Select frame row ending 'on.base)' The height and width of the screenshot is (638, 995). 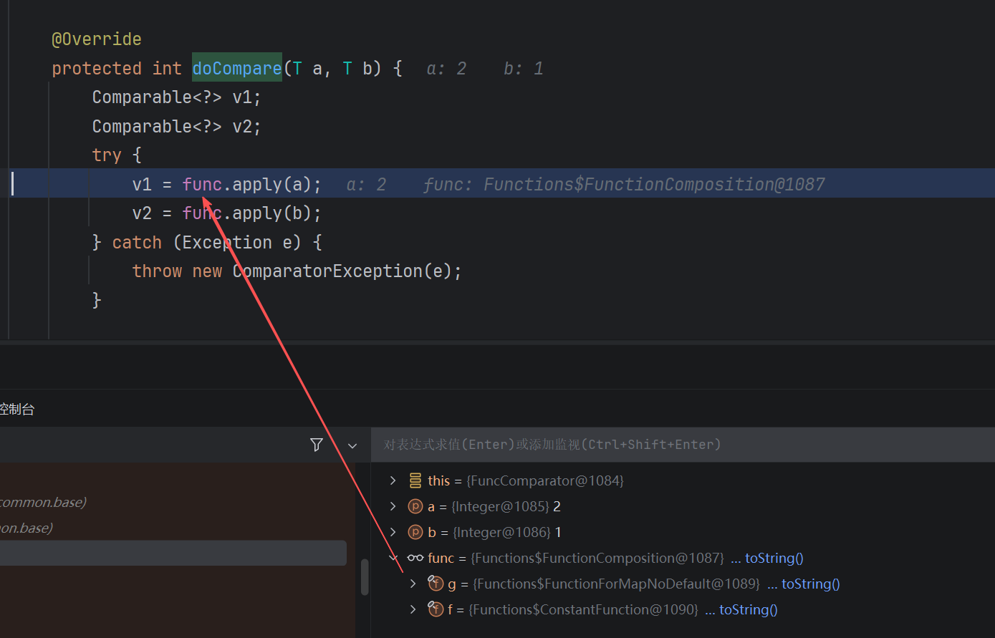27,528
